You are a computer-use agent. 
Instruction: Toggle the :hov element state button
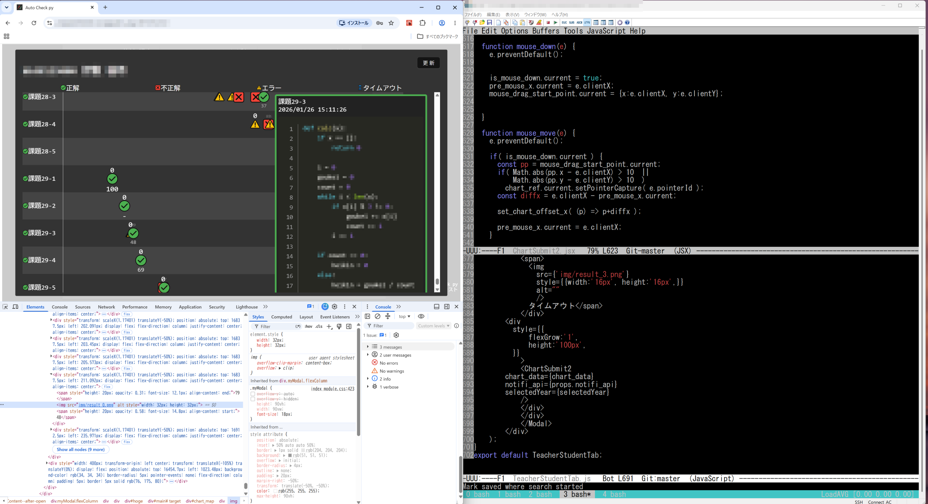tap(308, 326)
